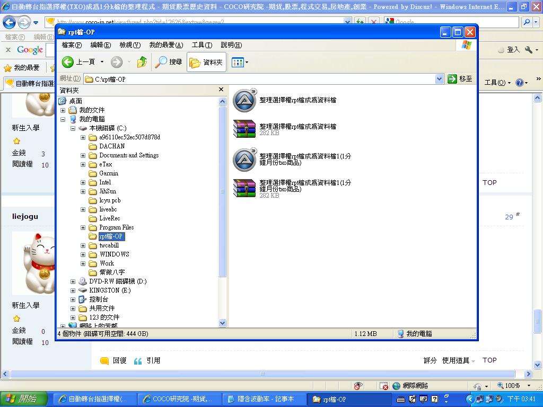
Task: Open the 編輯(E) menu in rpt檔-OP window
Action: (x=100, y=45)
